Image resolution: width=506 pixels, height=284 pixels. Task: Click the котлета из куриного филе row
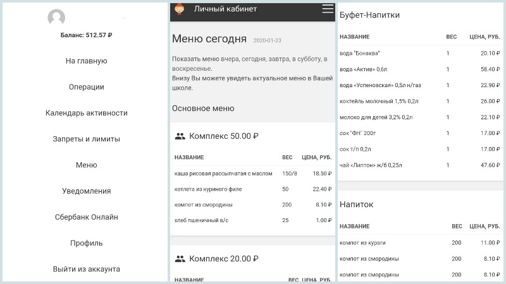pos(252,189)
